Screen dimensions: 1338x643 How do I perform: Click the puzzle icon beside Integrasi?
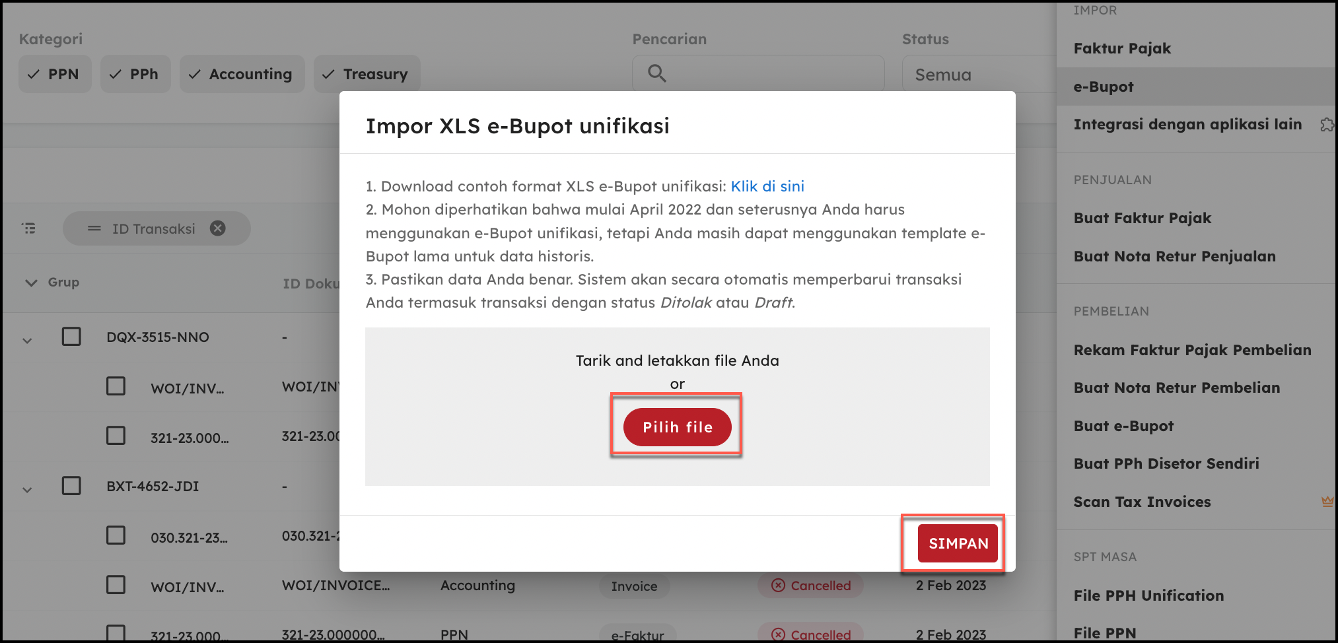1326,125
